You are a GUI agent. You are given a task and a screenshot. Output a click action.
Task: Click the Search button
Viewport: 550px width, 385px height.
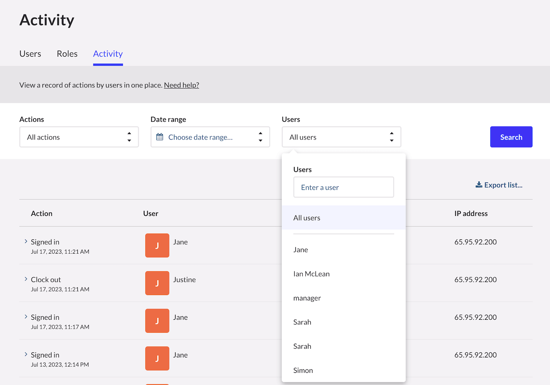pyautogui.click(x=511, y=137)
